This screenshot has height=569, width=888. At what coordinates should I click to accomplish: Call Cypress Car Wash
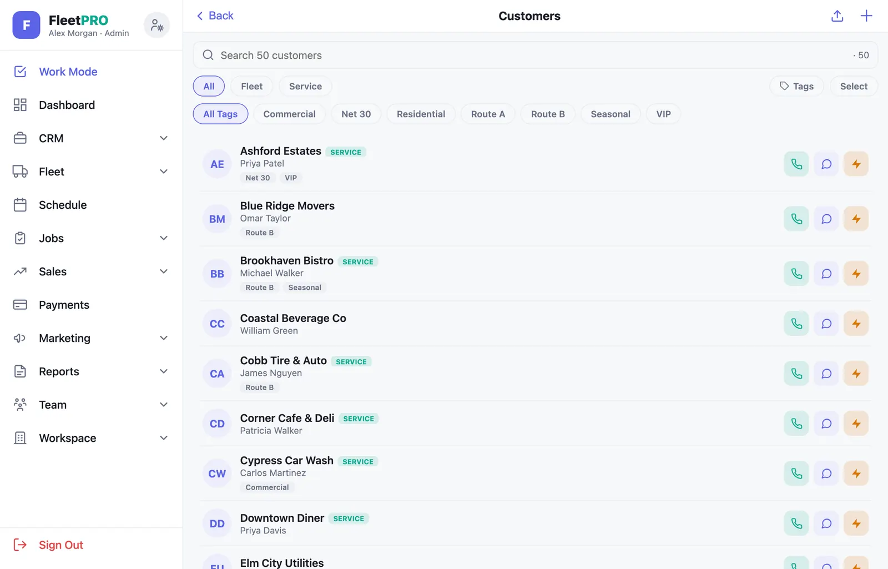click(x=796, y=474)
